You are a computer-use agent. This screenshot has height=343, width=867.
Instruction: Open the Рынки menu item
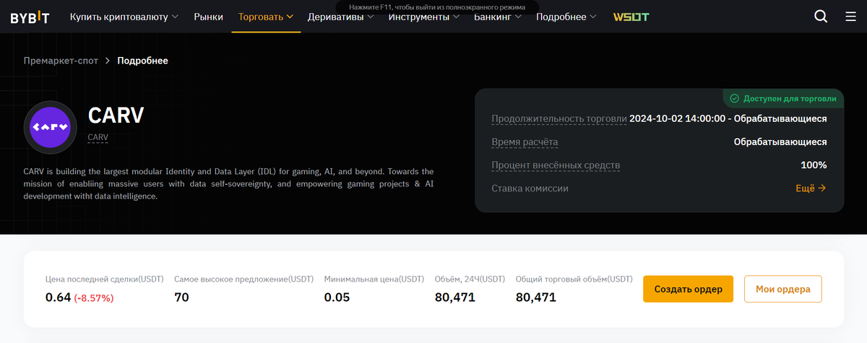click(x=208, y=17)
